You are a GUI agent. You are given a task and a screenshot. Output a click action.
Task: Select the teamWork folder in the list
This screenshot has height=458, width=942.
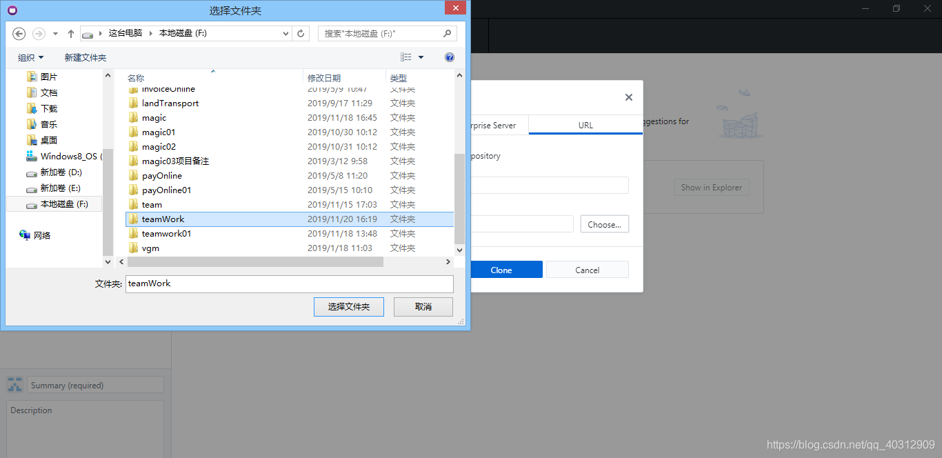click(x=163, y=219)
